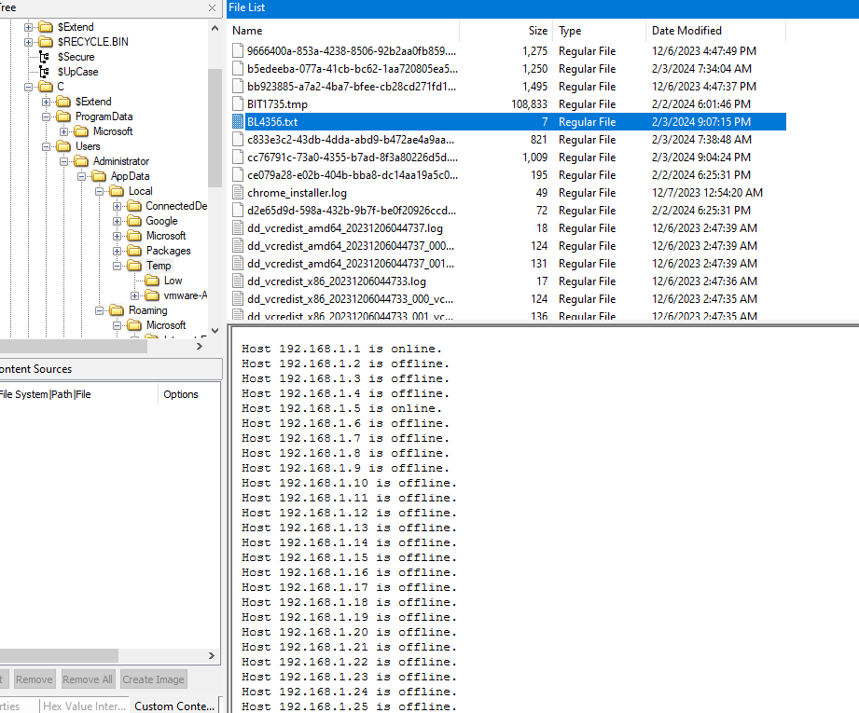Screen dimensions: 859x713
Task: Click the file icon beside BL4356.txt
Action: tap(238, 121)
